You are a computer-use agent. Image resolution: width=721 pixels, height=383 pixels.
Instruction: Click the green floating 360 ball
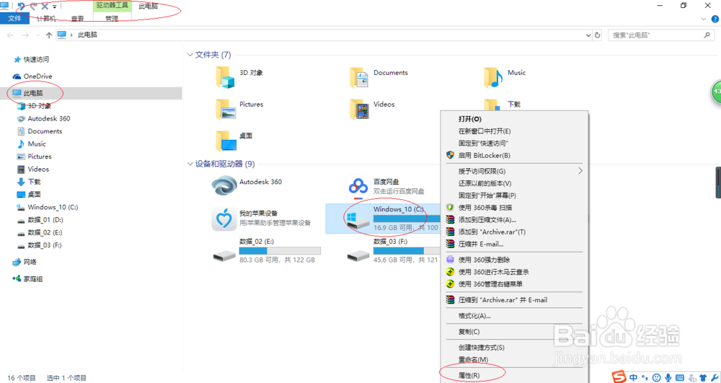point(716,92)
